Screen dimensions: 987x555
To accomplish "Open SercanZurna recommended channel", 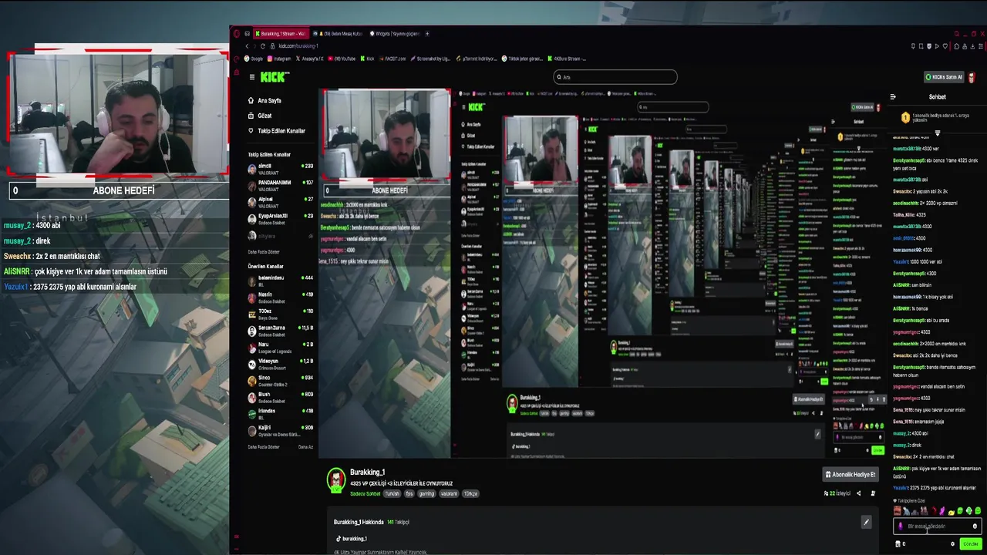I will tap(280, 331).
